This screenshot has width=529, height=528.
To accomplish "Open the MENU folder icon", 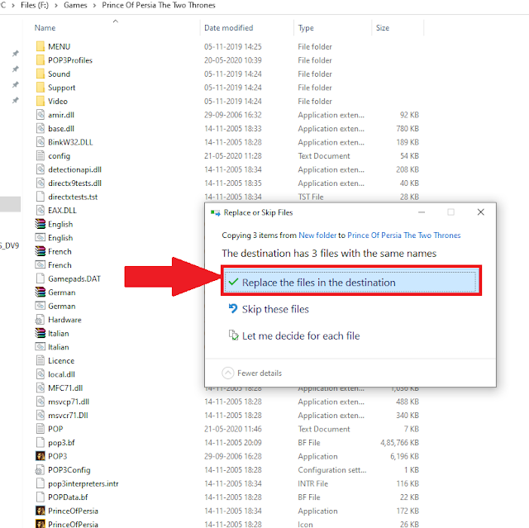I will click(41, 46).
